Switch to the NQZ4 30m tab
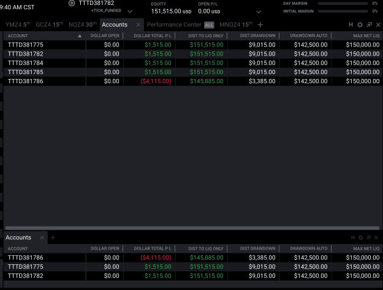383x290 pixels. (82, 24)
